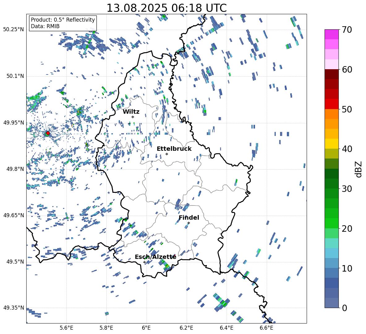Click the colorbar tick label 70

coord(347,30)
